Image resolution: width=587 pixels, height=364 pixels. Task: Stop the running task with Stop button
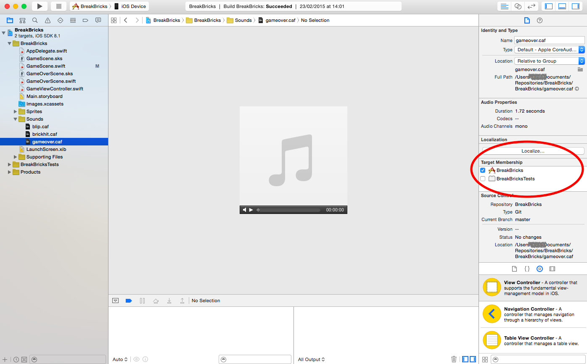tap(58, 6)
